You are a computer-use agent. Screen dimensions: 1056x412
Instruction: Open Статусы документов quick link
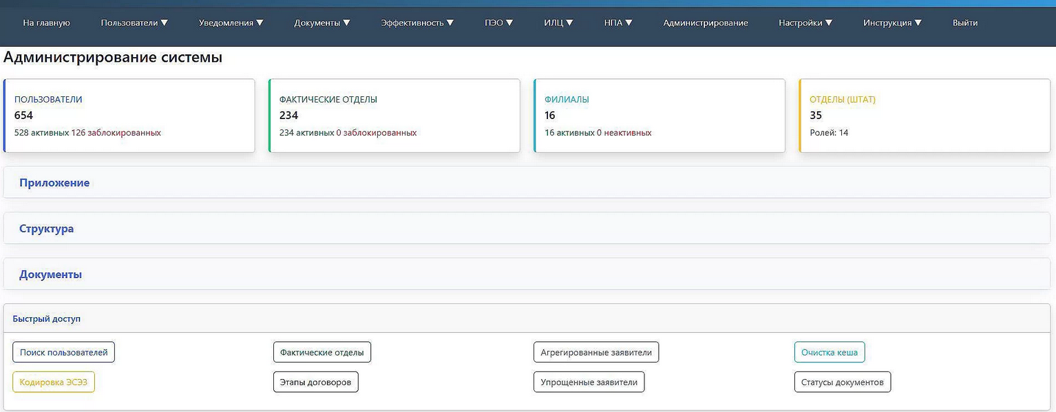(x=843, y=382)
